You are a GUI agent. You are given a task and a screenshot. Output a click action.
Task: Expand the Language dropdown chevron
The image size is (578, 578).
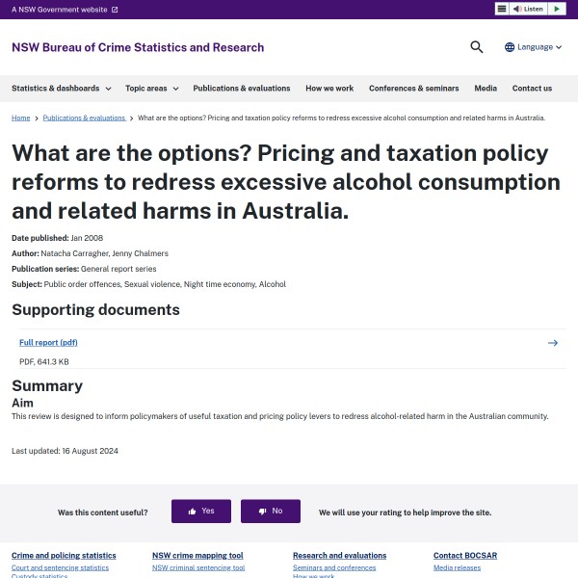[560, 47]
